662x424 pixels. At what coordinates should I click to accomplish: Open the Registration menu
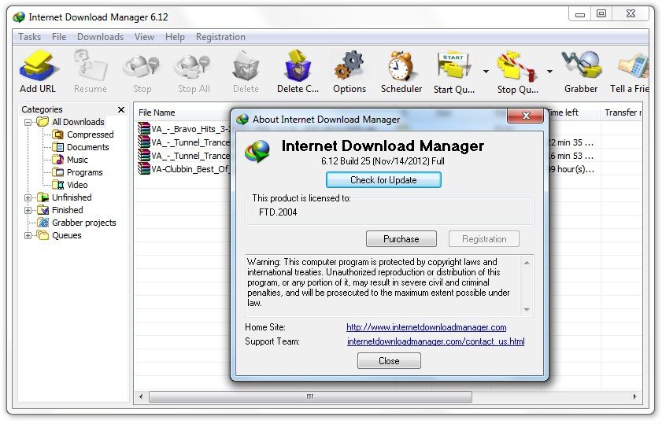tap(220, 37)
